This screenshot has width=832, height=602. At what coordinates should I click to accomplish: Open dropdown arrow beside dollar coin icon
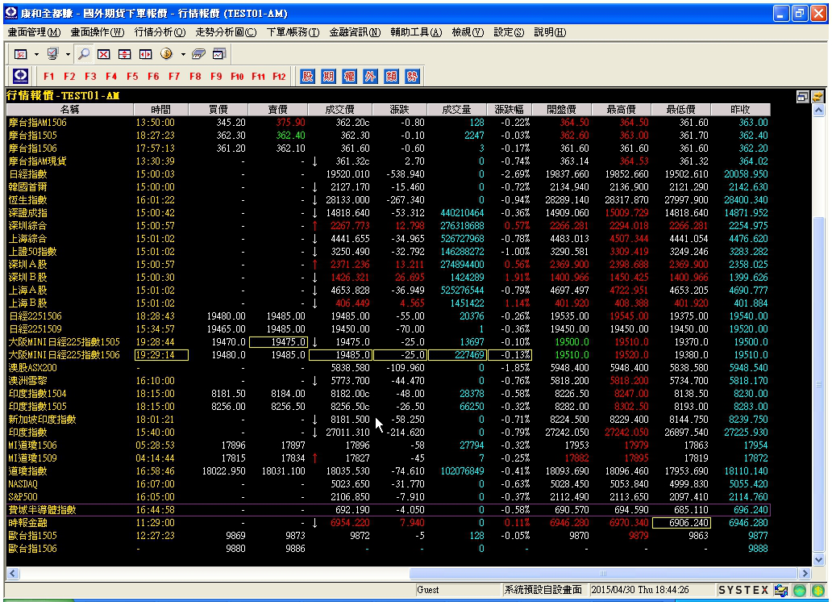coord(183,54)
